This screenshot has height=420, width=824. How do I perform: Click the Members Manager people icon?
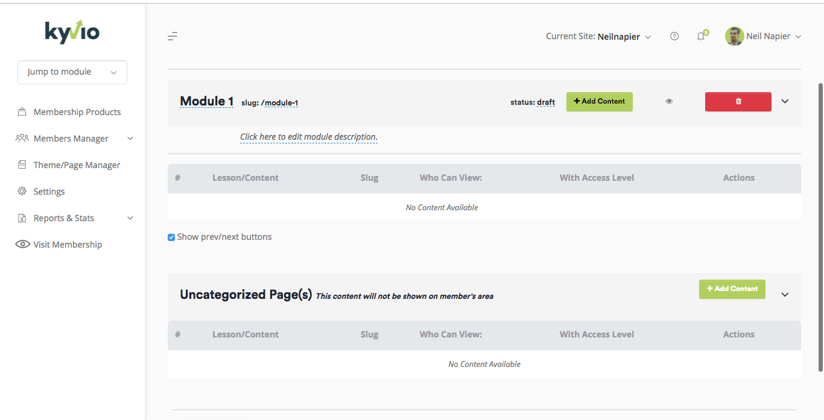click(x=22, y=138)
